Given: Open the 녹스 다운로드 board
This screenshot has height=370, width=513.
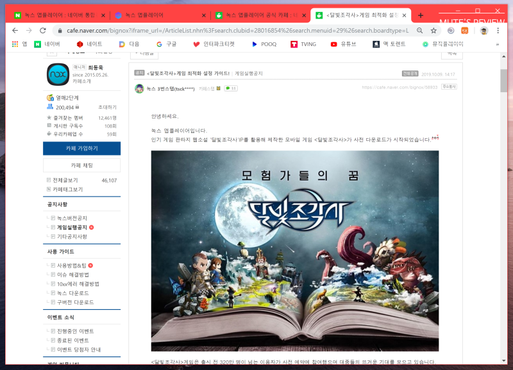Looking at the screenshot, I should (73, 293).
